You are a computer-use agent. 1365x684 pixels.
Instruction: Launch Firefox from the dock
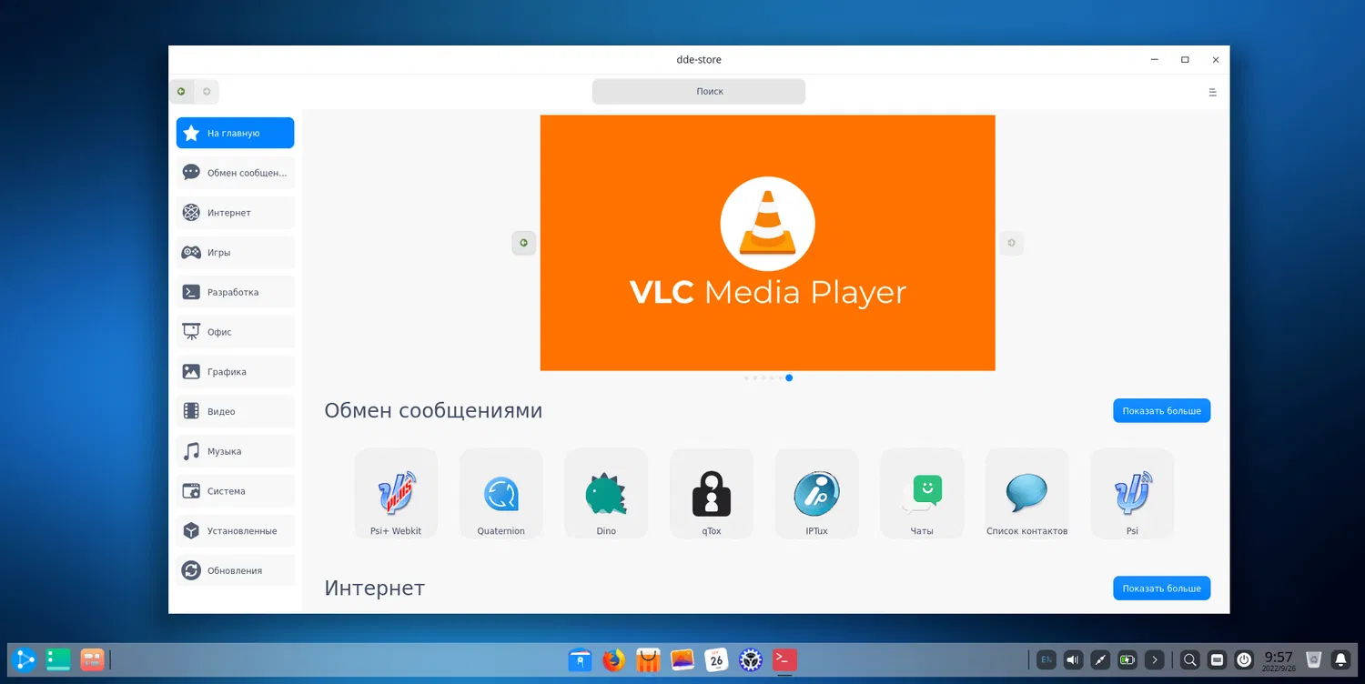614,659
